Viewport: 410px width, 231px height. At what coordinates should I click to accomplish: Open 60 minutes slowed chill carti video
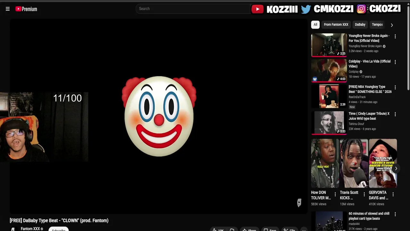(329, 221)
